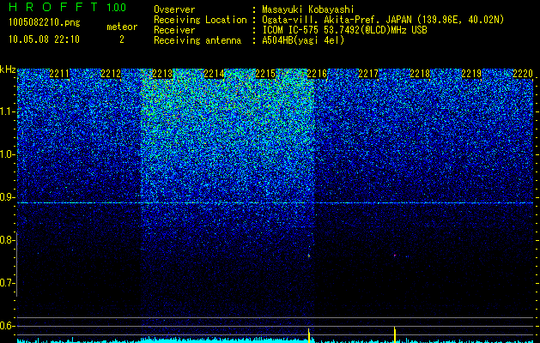Screen dimensions: 540x343
Task: Click time marker 2213
Action: click(162, 74)
